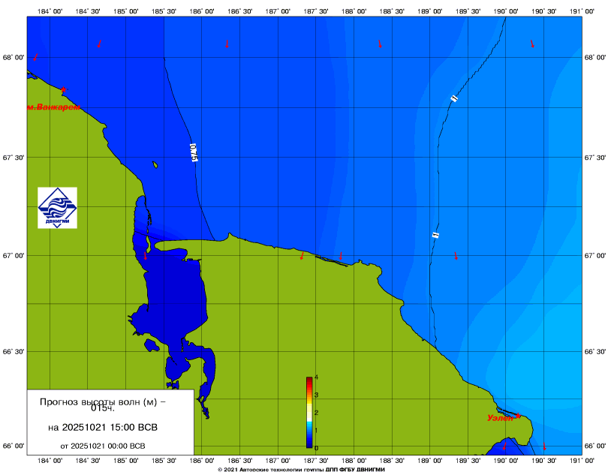Click the м.Ванкарем place name label
The height and width of the screenshot is (475, 608).
coord(54,107)
